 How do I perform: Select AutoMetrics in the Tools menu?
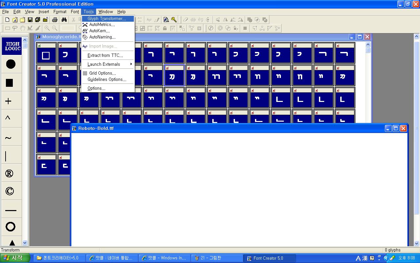(x=102, y=25)
